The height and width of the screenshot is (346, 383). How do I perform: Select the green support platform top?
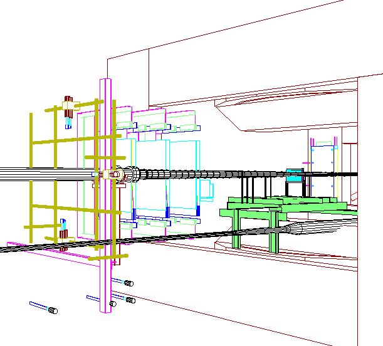(285, 203)
